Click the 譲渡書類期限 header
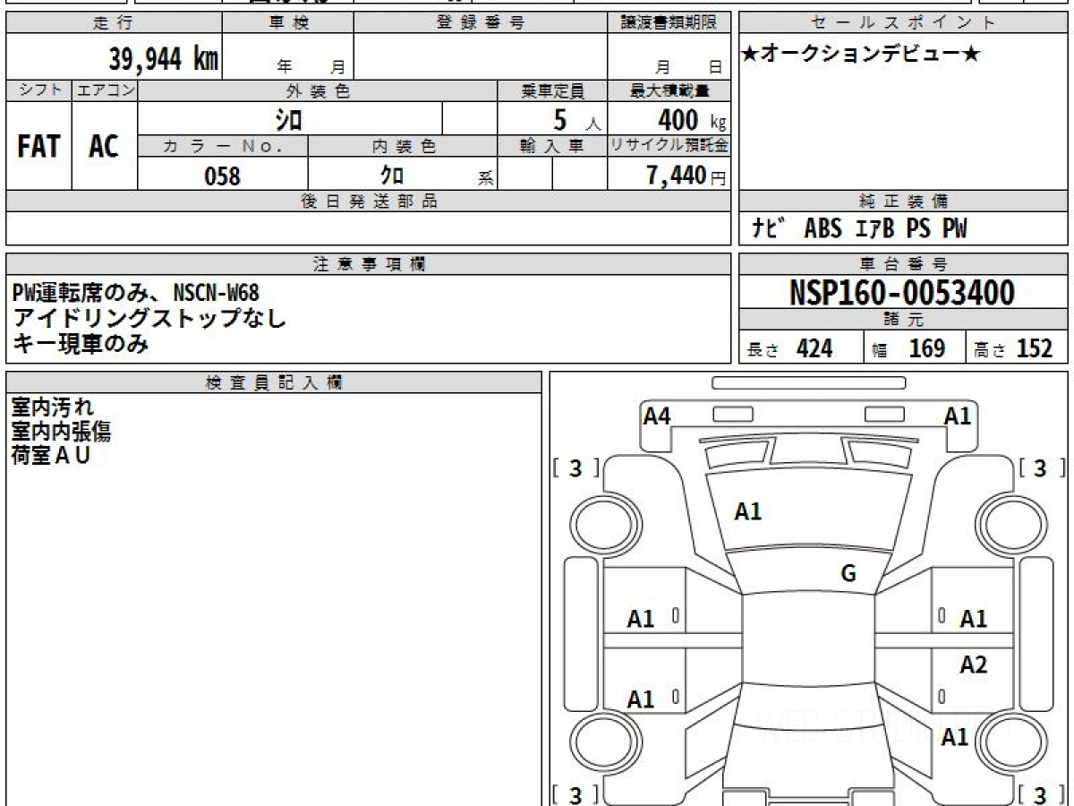1074x806 pixels. tap(669, 23)
